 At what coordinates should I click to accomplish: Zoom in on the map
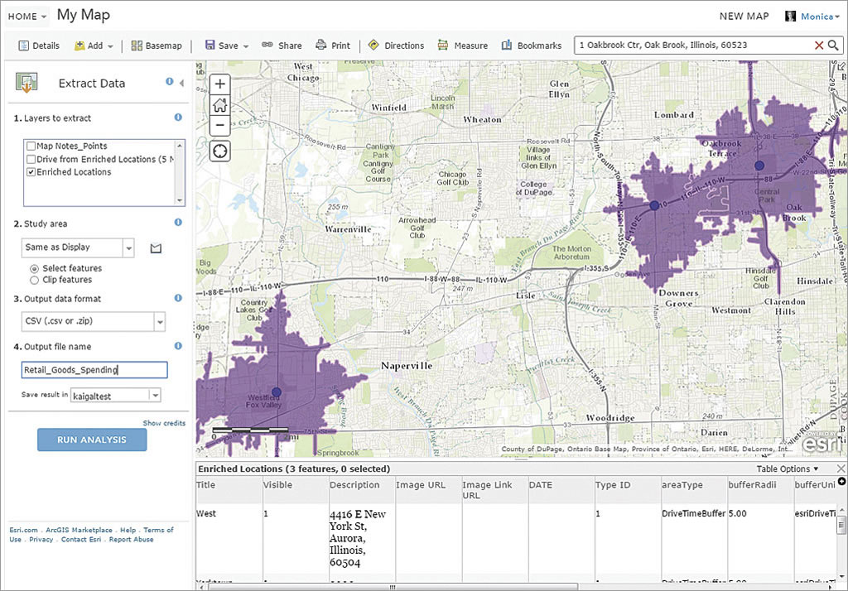[219, 84]
